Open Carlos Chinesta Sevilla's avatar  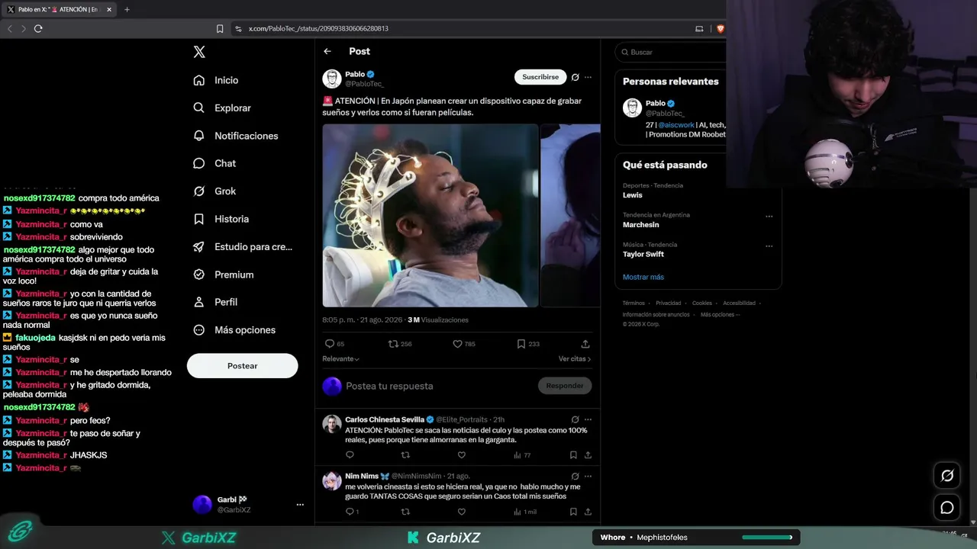332,424
